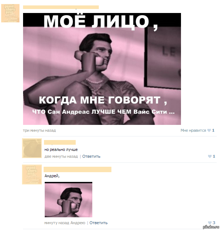Click 'Ответить' under the 'но реально лучше' comment

click(x=91, y=156)
